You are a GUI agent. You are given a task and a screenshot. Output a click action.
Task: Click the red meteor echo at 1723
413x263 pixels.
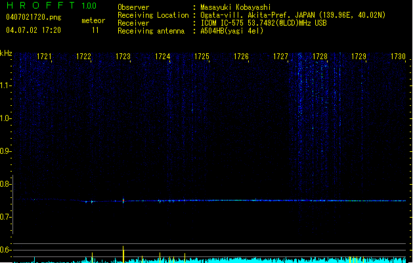pyautogui.click(x=123, y=201)
